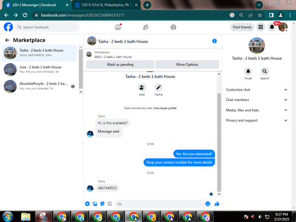Click the chat messages scrollbar
The image size is (296, 222).
pos(219,142)
